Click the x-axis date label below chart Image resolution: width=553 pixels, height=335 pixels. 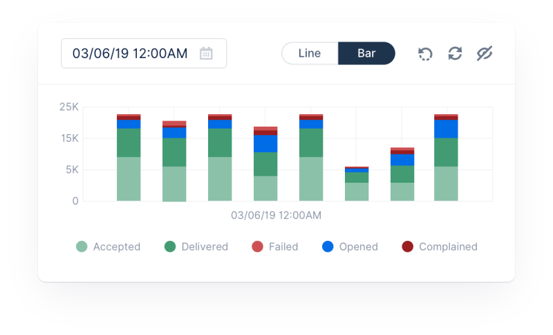(276, 215)
